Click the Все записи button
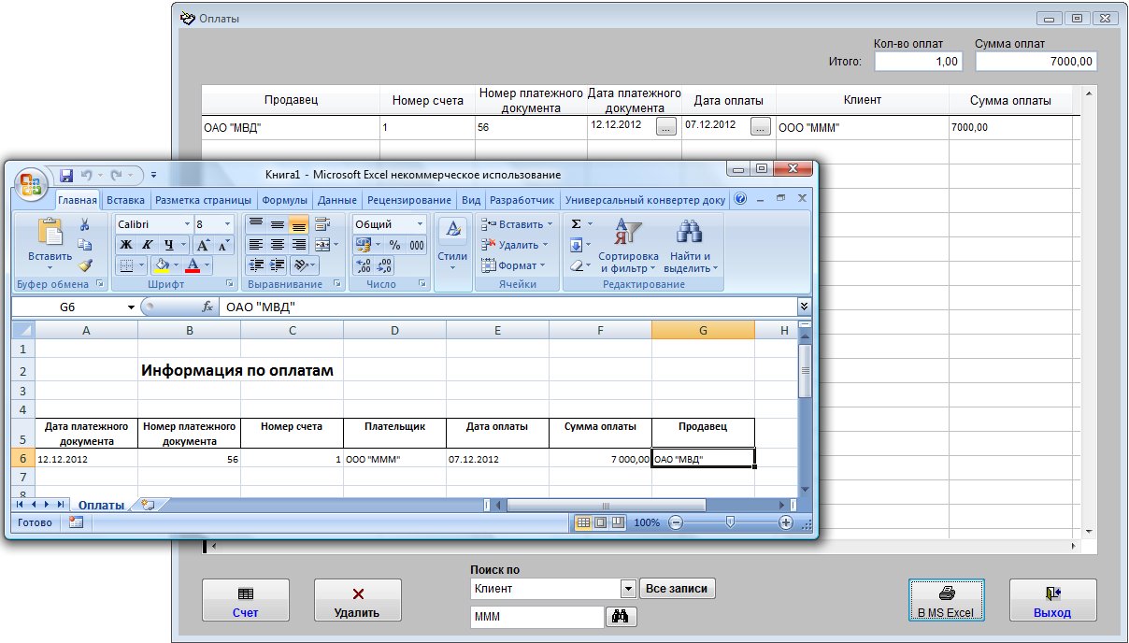Image resolution: width=1129 pixels, height=643 pixels. pyautogui.click(x=678, y=589)
